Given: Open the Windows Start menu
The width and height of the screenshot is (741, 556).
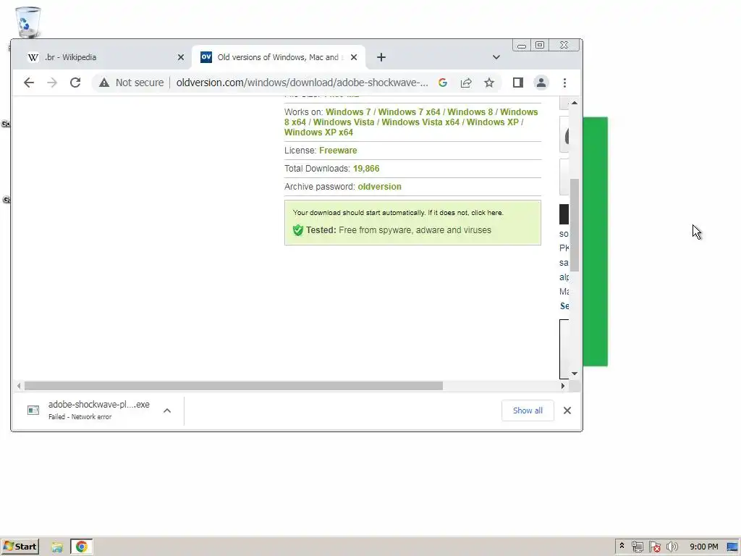Looking at the screenshot, I should (x=20, y=547).
